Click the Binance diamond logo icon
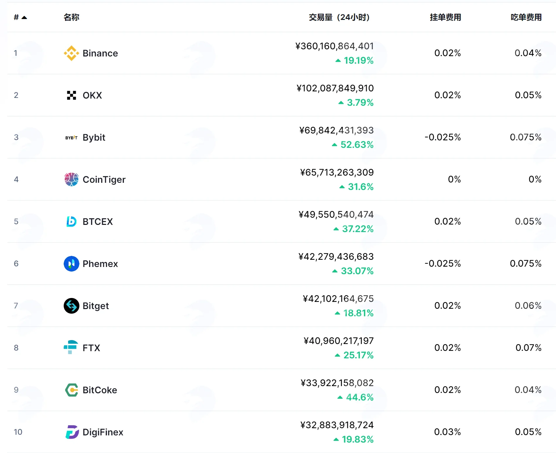The height and width of the screenshot is (453, 556). coord(71,53)
